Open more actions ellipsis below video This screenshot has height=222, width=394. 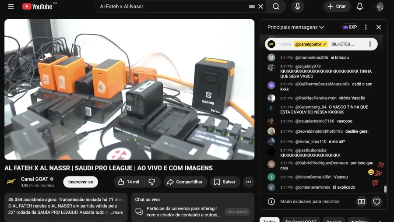[x=249, y=182]
